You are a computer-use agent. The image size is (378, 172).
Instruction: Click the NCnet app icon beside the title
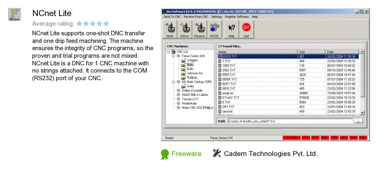[x=14, y=14]
